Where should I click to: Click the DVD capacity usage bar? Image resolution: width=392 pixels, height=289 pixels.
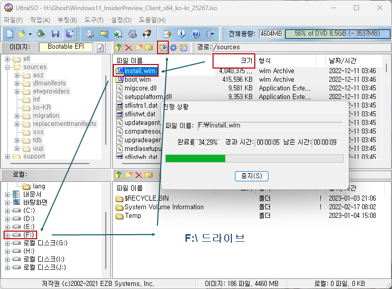coord(337,34)
